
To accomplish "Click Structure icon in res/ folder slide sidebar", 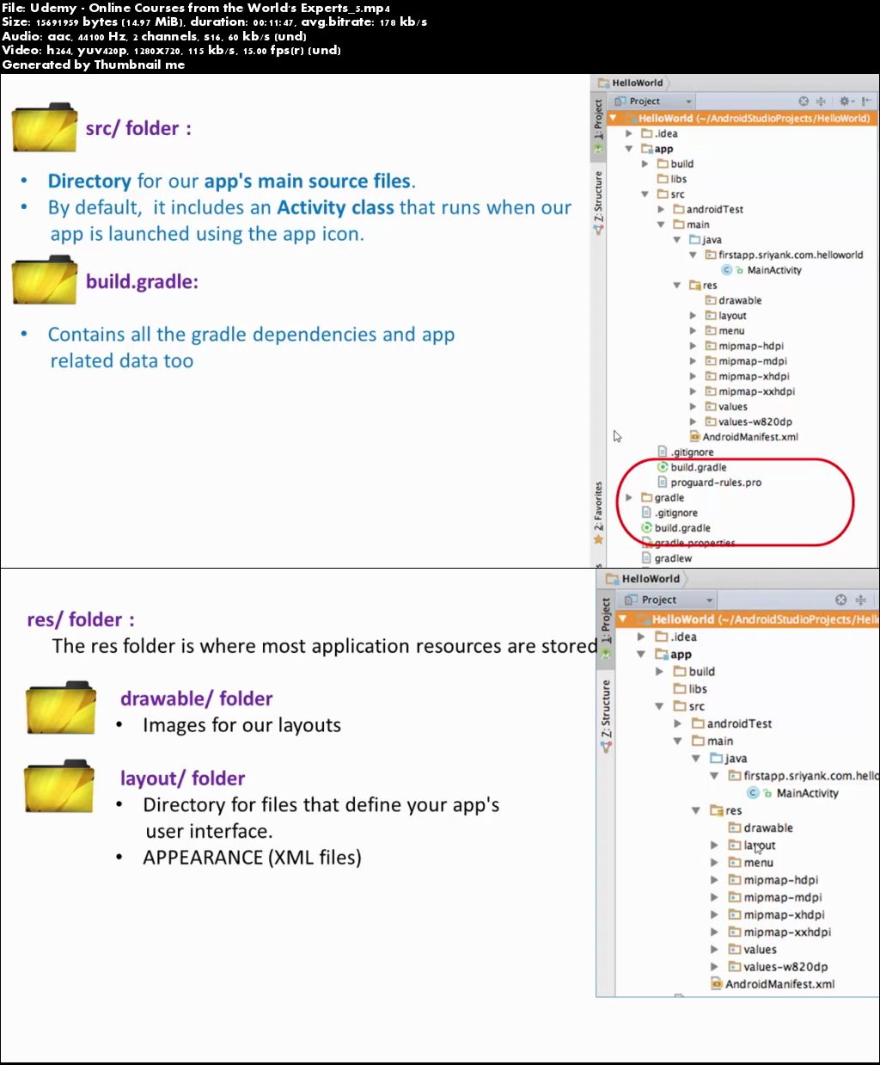I will click(x=606, y=747).
